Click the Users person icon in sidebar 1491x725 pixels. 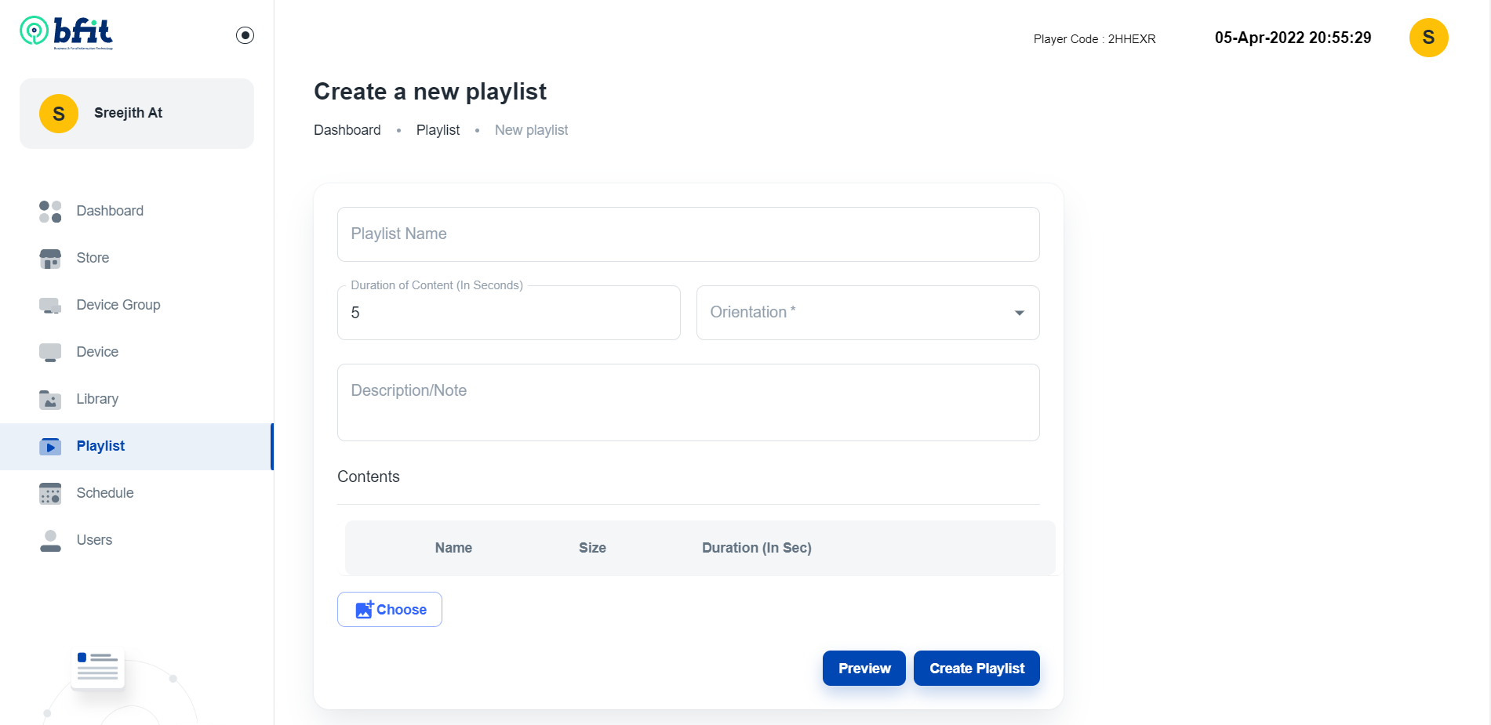50,540
